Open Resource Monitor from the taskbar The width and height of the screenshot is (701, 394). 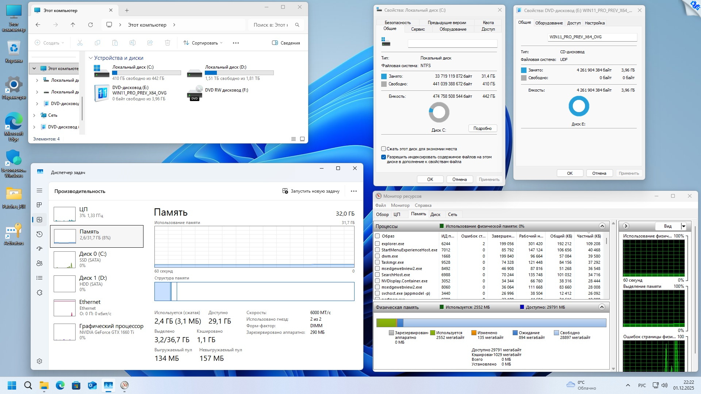pyautogui.click(x=125, y=385)
